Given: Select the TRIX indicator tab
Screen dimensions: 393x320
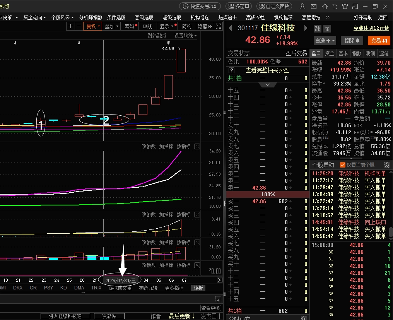Looking at the screenshot, I should [x=96, y=287].
